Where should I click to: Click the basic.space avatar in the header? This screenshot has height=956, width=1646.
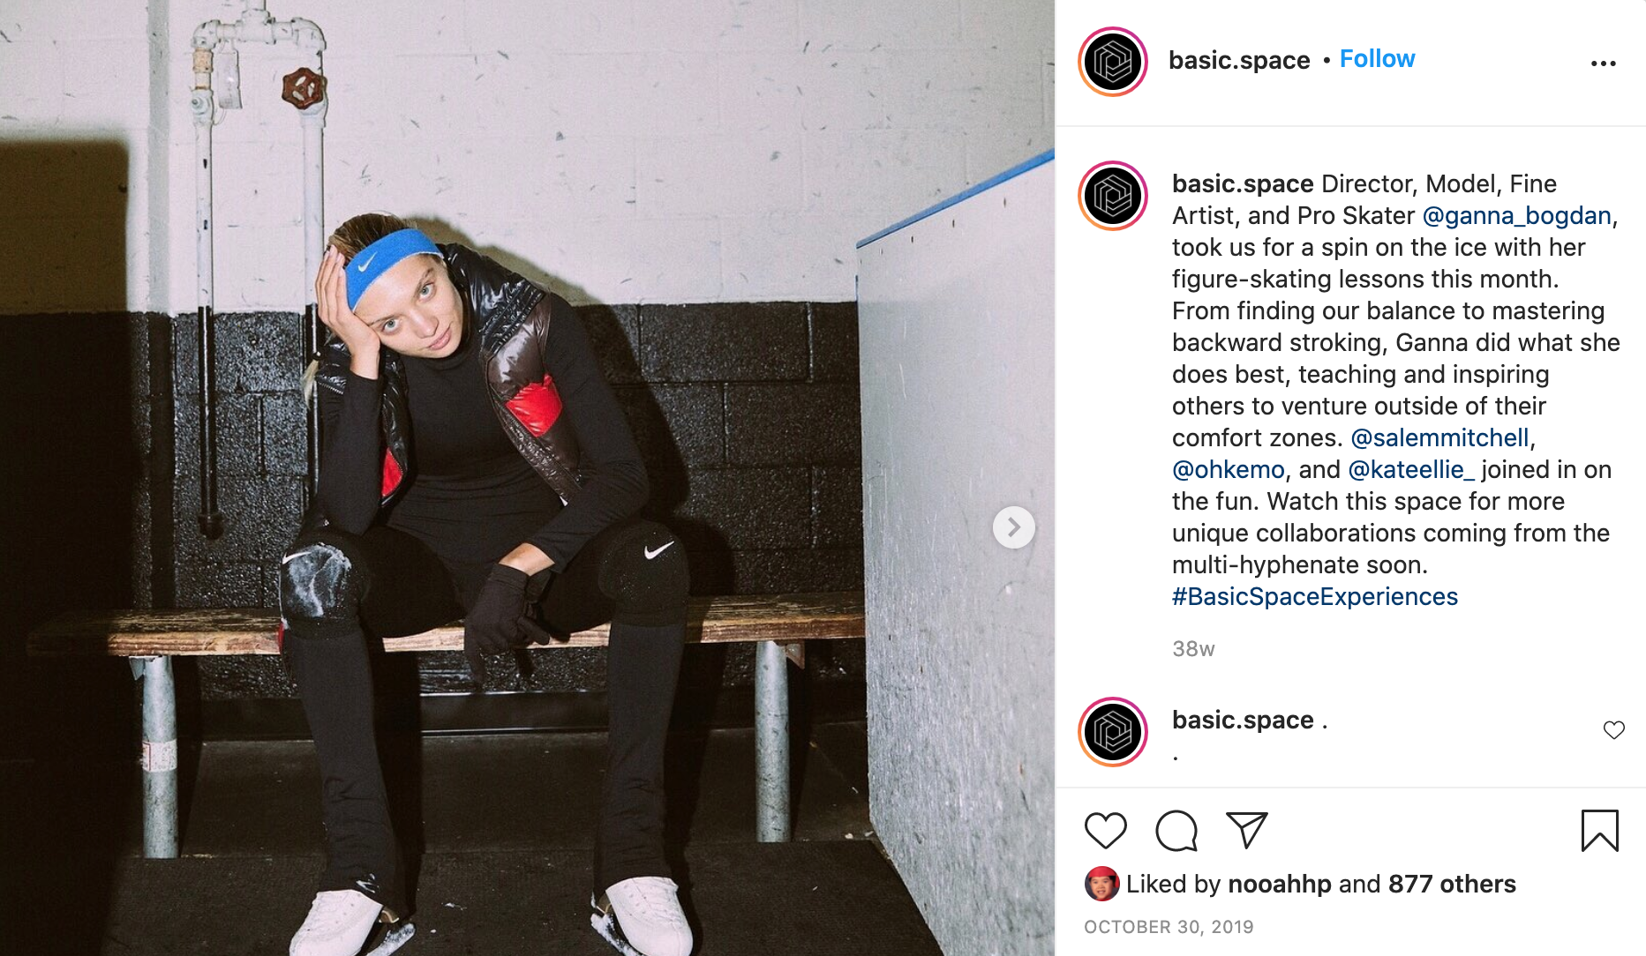point(1112,62)
